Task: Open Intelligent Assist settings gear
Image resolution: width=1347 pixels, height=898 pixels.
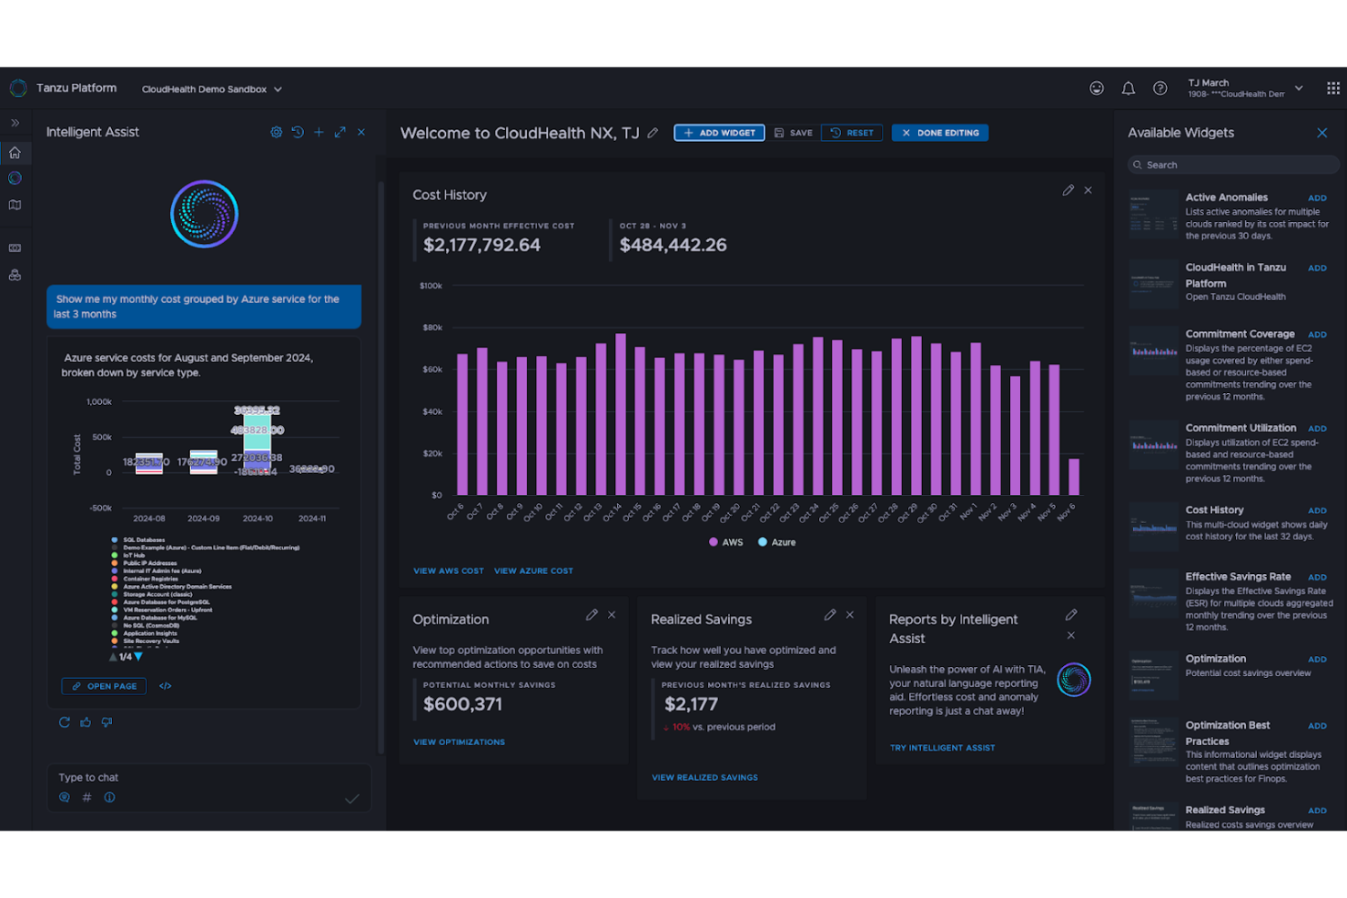Action: pos(277,132)
